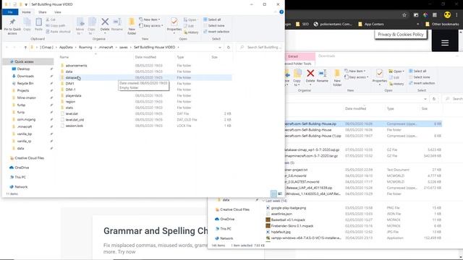Viewport: 463px width, 260px height.
Task: Bookmark page with star icon in browser
Action: click(x=404, y=15)
